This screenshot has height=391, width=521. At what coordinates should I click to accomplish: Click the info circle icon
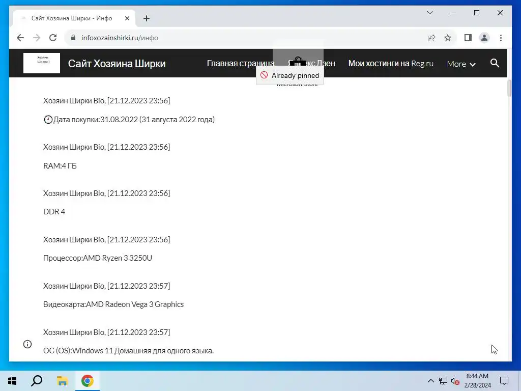[x=27, y=344]
